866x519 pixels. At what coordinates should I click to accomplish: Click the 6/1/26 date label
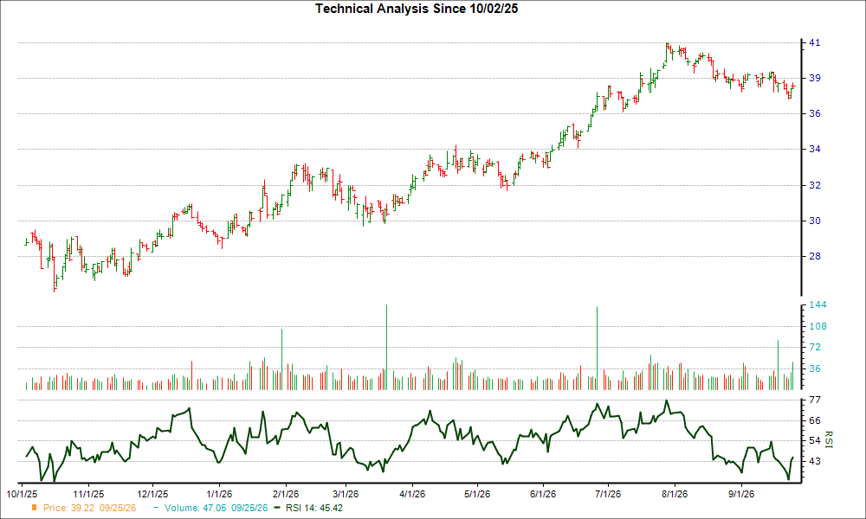click(x=542, y=494)
